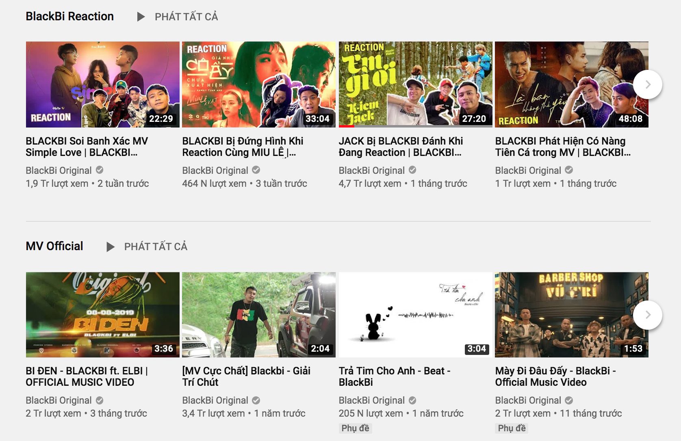Open the Em gì ơi reaction thumbnail
The width and height of the screenshot is (681, 441).
click(x=415, y=84)
